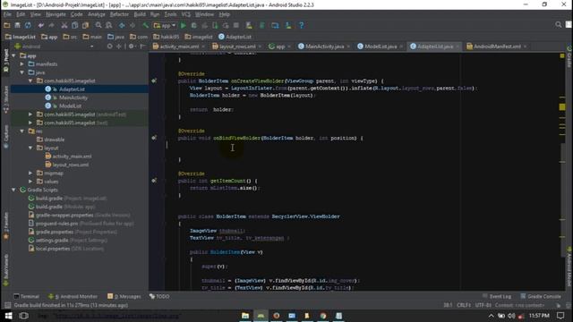
Task: Expand the manifests folder
Action: coord(22,64)
